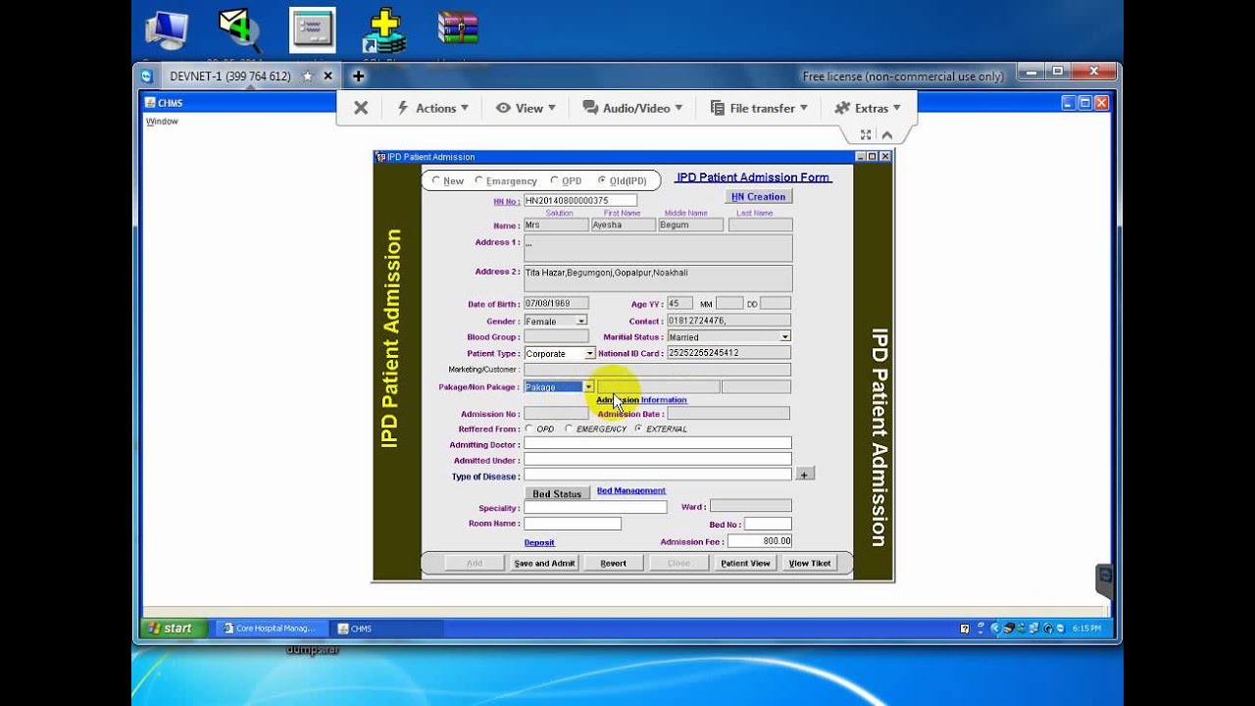The image size is (1255, 706).
Task: Expand the Maritial Status dropdown
Action: click(785, 336)
